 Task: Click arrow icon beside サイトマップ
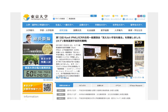pos(136,19)
